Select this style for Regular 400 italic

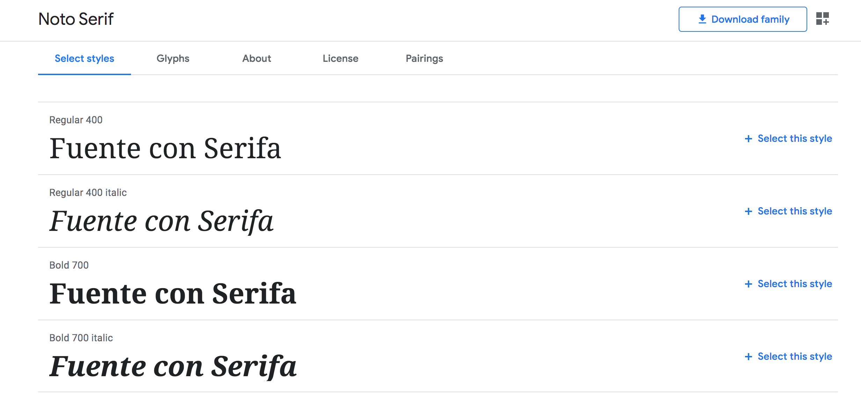795,211
